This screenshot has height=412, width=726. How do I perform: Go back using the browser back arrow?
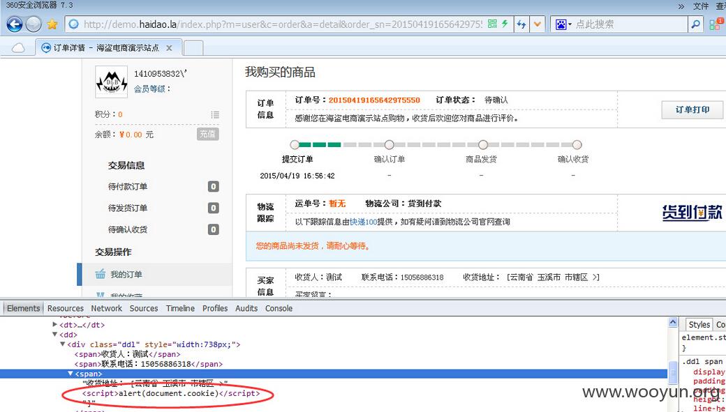(x=15, y=24)
